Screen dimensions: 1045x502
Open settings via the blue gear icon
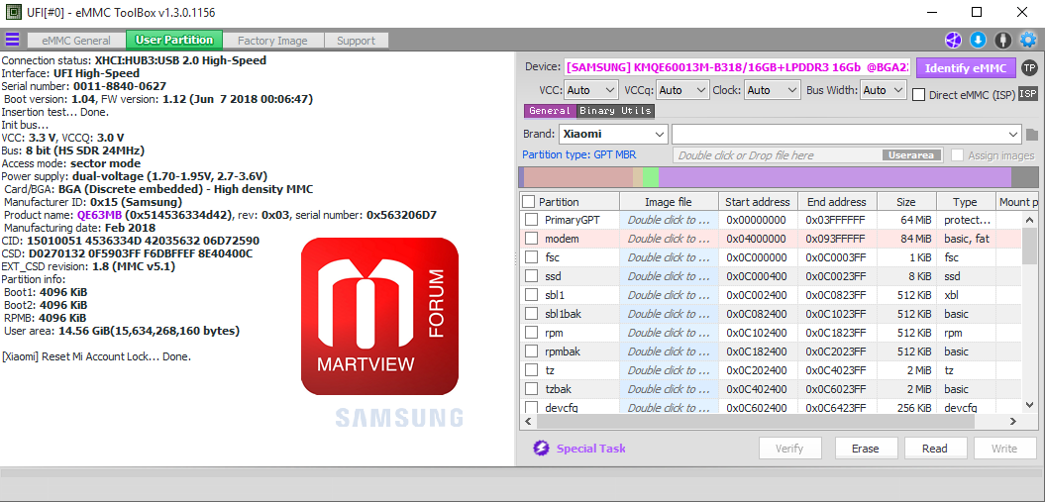pos(1028,40)
